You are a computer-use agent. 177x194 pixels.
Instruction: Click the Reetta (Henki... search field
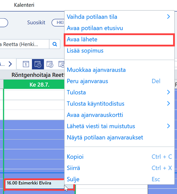pyautogui.click(x=24, y=44)
